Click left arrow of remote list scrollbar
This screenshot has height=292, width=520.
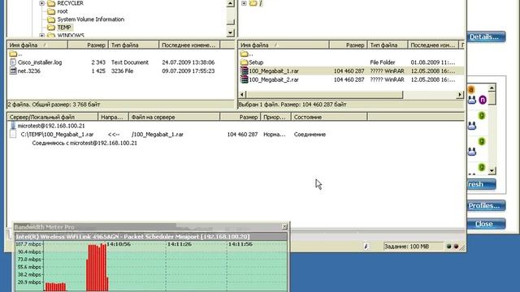pyautogui.click(x=242, y=95)
